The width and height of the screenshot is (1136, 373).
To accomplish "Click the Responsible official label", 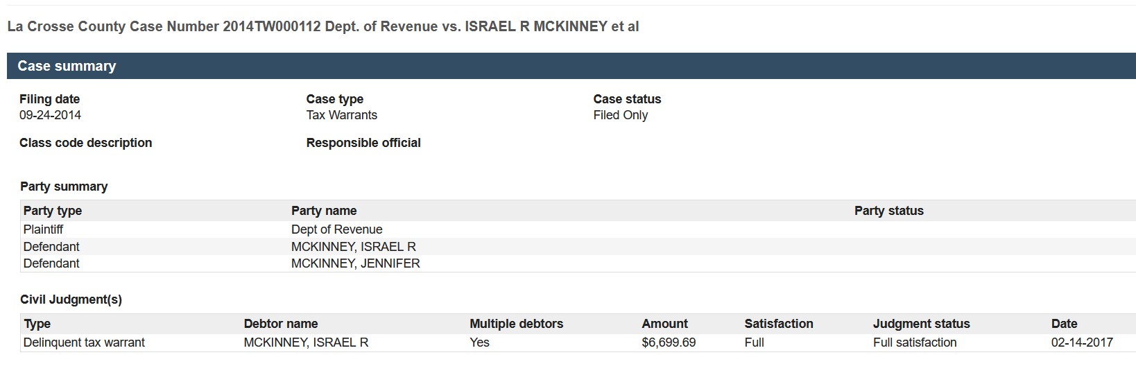I will pos(363,143).
